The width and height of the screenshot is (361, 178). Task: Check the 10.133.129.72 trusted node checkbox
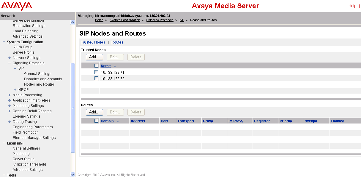click(x=96, y=78)
